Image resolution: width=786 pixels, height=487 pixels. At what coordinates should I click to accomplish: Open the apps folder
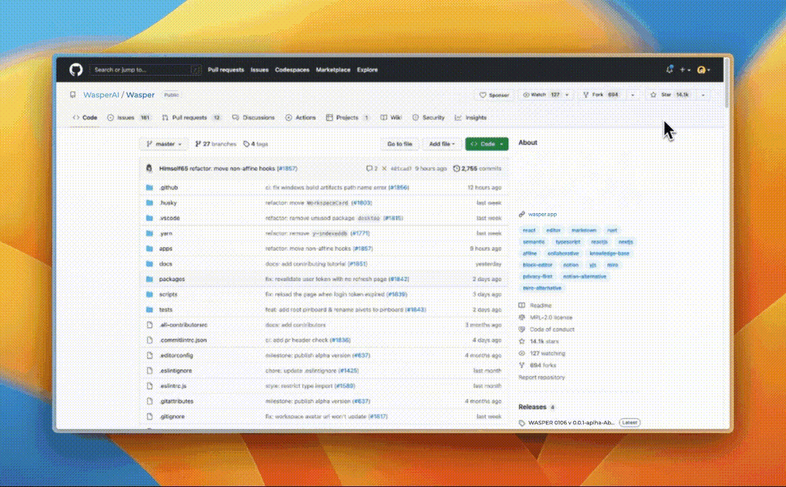(166, 249)
